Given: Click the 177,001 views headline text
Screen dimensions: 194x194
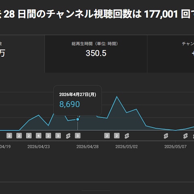Looking at the screenshot, I should (x=161, y=14).
